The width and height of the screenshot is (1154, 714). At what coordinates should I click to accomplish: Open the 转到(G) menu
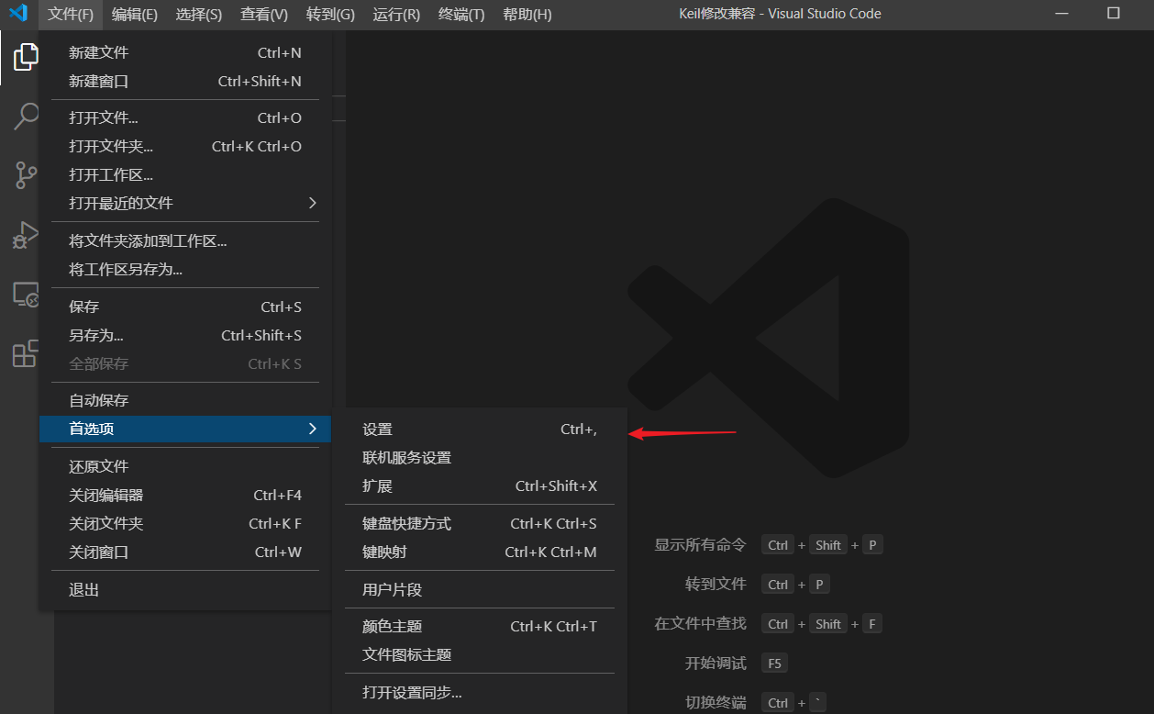click(330, 15)
